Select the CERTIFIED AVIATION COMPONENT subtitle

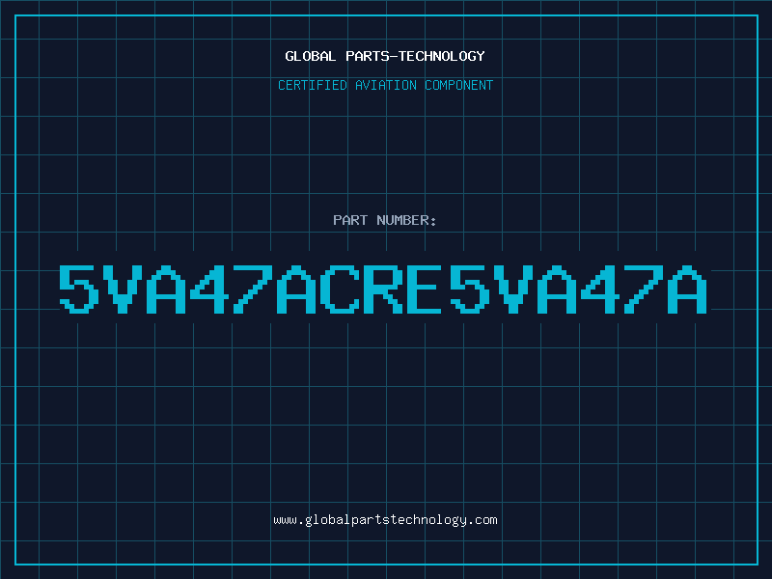point(385,85)
